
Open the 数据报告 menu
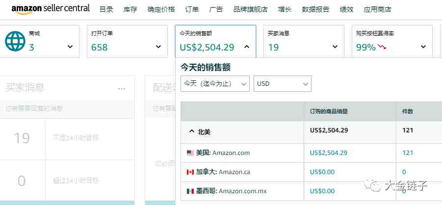pyautogui.click(x=315, y=9)
